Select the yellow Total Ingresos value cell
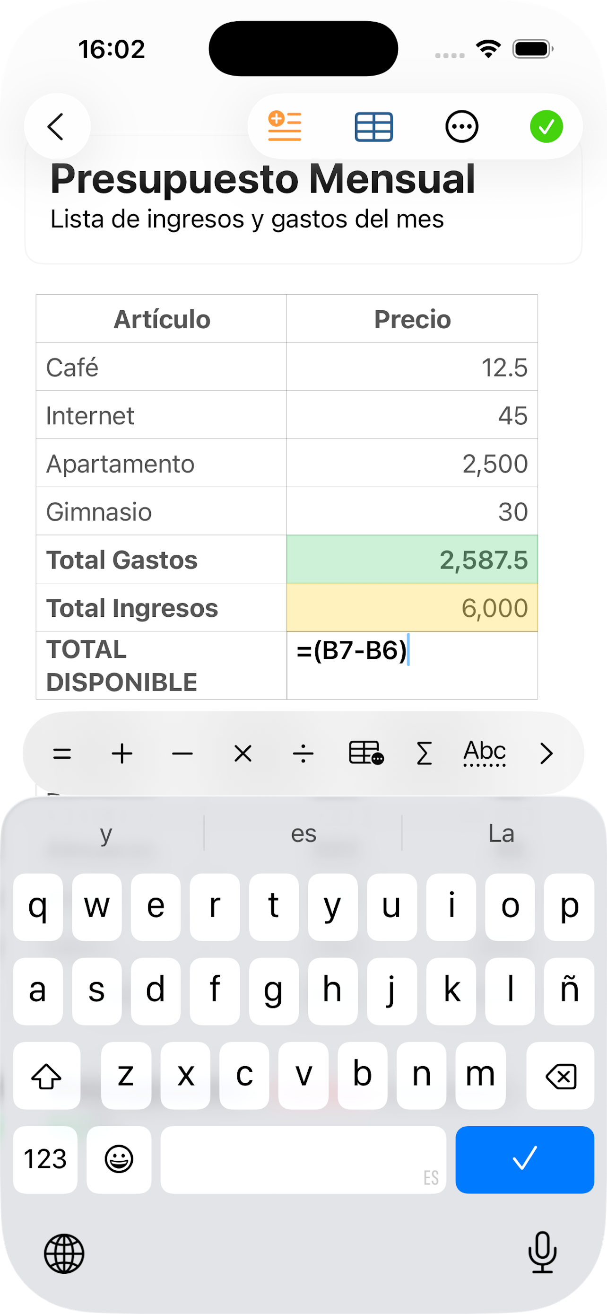Screen dimensions: 607x1314 point(412,607)
